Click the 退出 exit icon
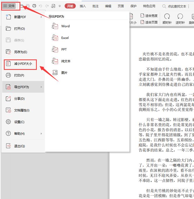194x199 pixels. click(8, 146)
